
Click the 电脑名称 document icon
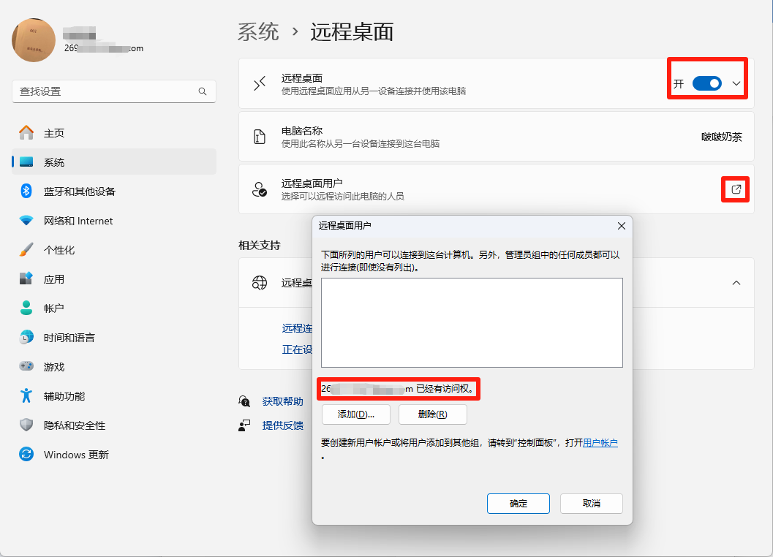pyautogui.click(x=260, y=137)
